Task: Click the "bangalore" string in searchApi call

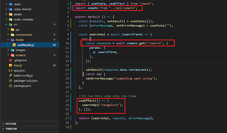Action: coord(110,105)
